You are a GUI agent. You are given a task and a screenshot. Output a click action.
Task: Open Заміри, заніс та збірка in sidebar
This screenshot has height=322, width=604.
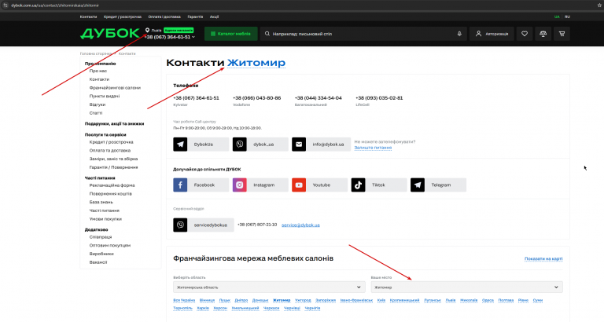[x=113, y=159]
